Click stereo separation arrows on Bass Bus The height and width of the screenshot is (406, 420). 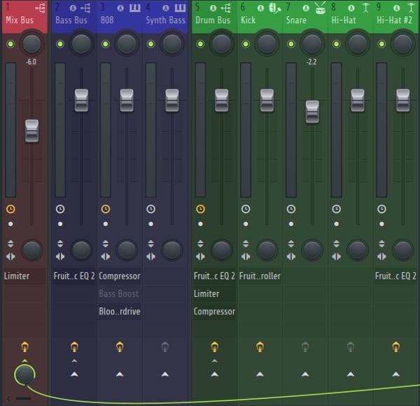coord(60,257)
